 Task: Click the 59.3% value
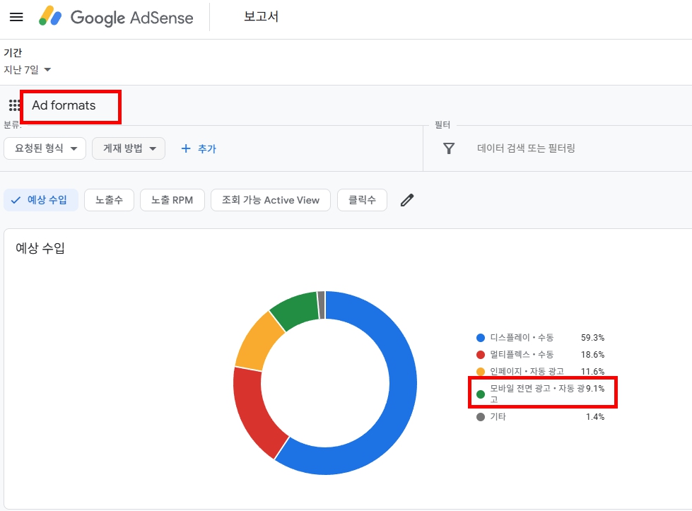tap(592, 338)
